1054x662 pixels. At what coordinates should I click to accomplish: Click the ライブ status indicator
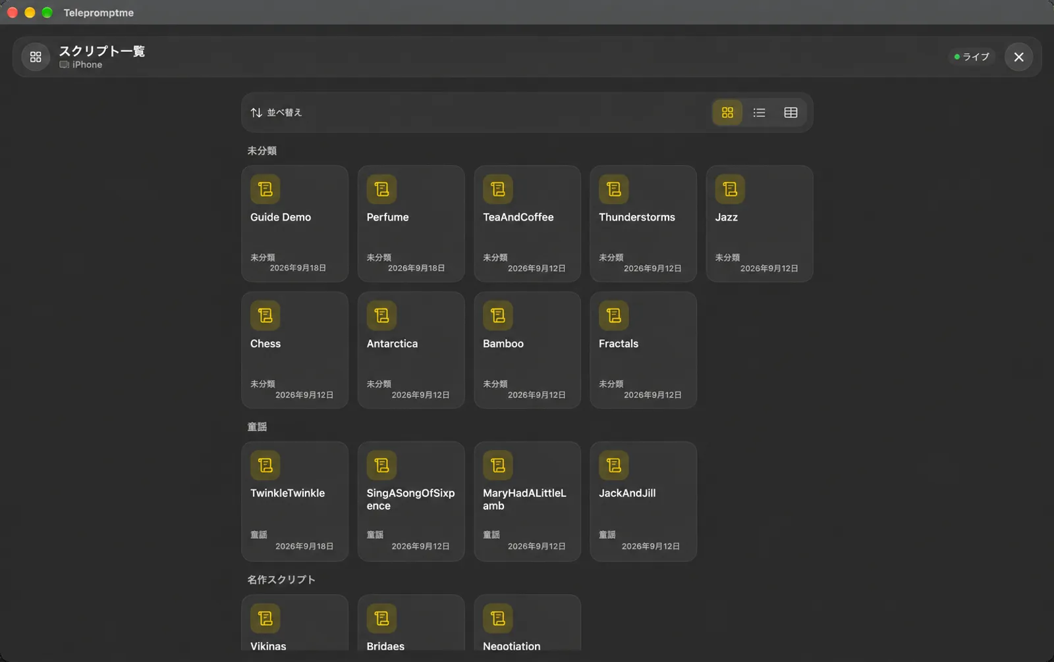(972, 57)
